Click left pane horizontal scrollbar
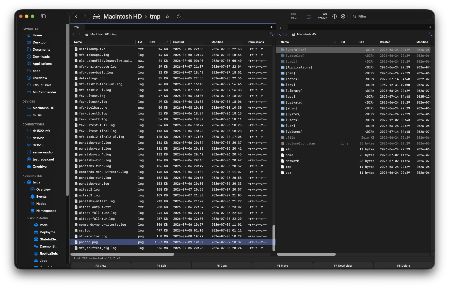The height and width of the screenshot is (288, 449). pos(122,254)
